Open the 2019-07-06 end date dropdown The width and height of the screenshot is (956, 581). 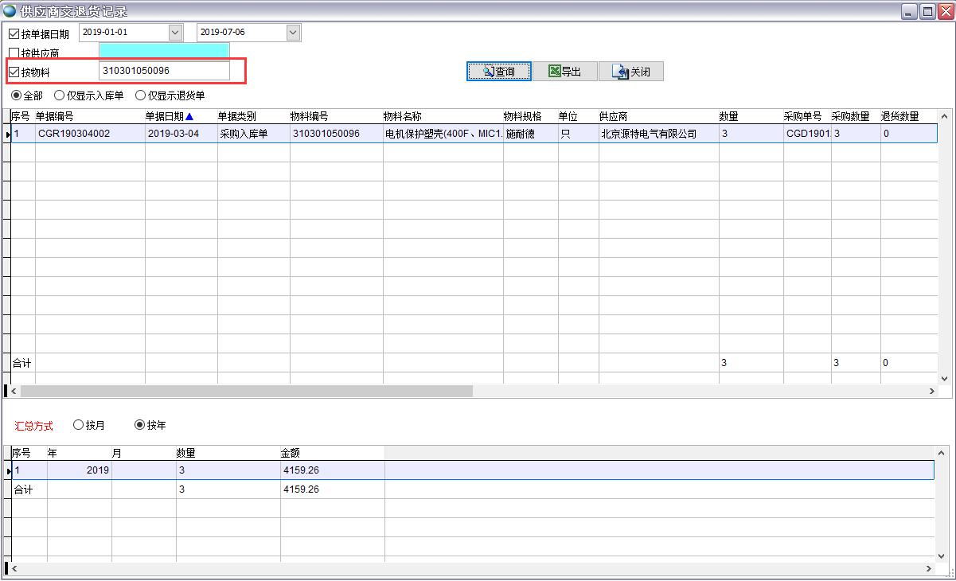point(293,32)
